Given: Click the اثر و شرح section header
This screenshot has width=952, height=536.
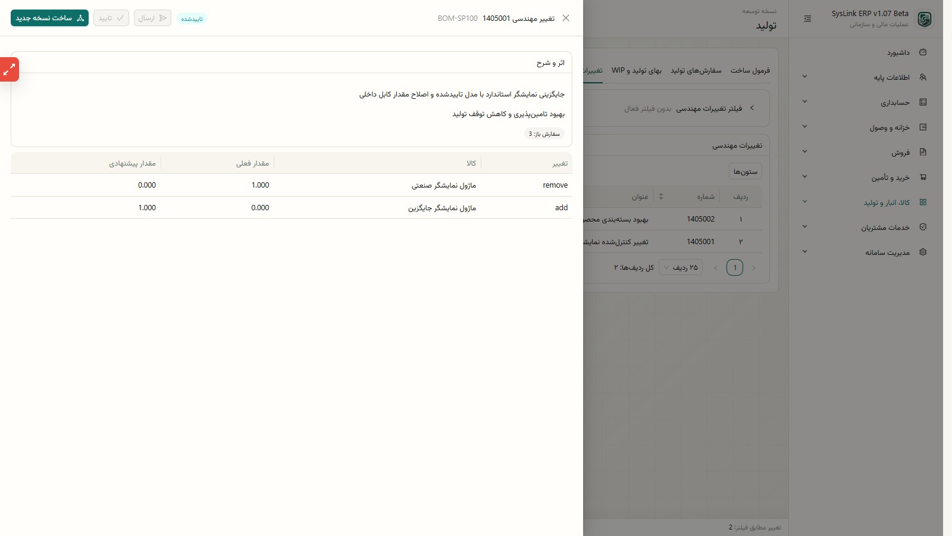Looking at the screenshot, I should click(x=550, y=63).
